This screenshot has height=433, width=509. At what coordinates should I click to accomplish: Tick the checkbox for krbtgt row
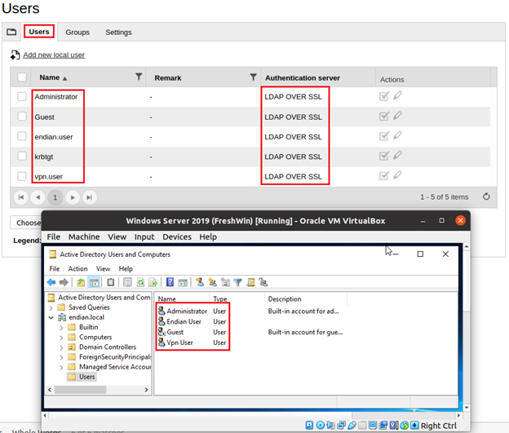[22, 156]
